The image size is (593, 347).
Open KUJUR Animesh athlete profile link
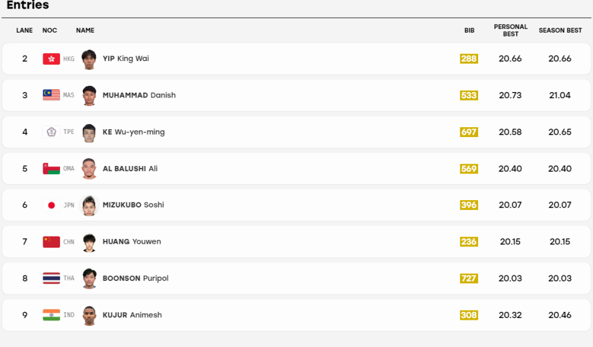click(x=132, y=315)
